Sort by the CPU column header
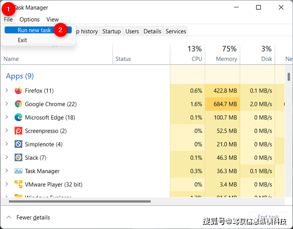Screen dimensions: 293x229 188,54
